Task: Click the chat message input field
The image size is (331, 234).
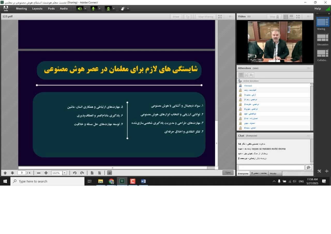Action: pyautogui.click(x=271, y=168)
